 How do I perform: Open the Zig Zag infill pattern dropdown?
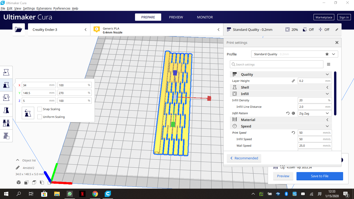coord(315,113)
